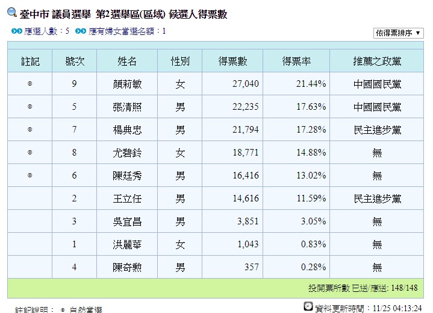Click the legend marker icon before 自然當選
This screenshot has width=433, height=313.
(62, 308)
